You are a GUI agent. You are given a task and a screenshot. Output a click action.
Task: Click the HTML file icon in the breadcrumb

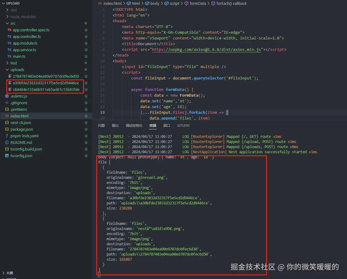click(x=100, y=3)
